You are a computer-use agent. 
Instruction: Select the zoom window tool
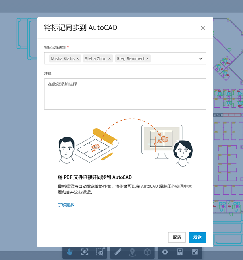(x=100, y=252)
